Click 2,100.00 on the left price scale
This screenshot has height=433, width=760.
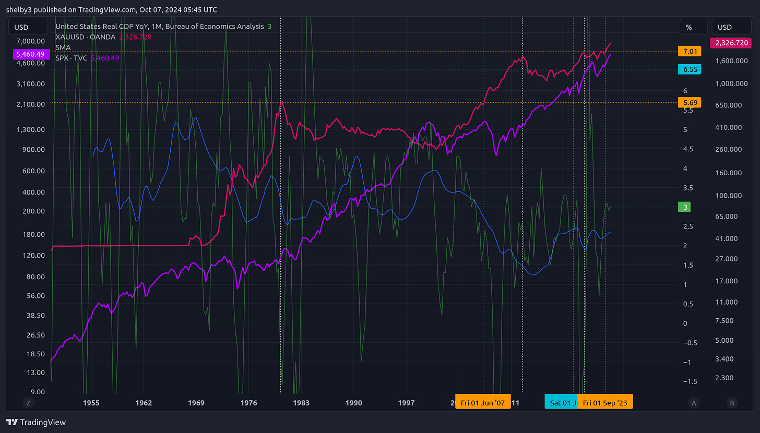click(31, 104)
